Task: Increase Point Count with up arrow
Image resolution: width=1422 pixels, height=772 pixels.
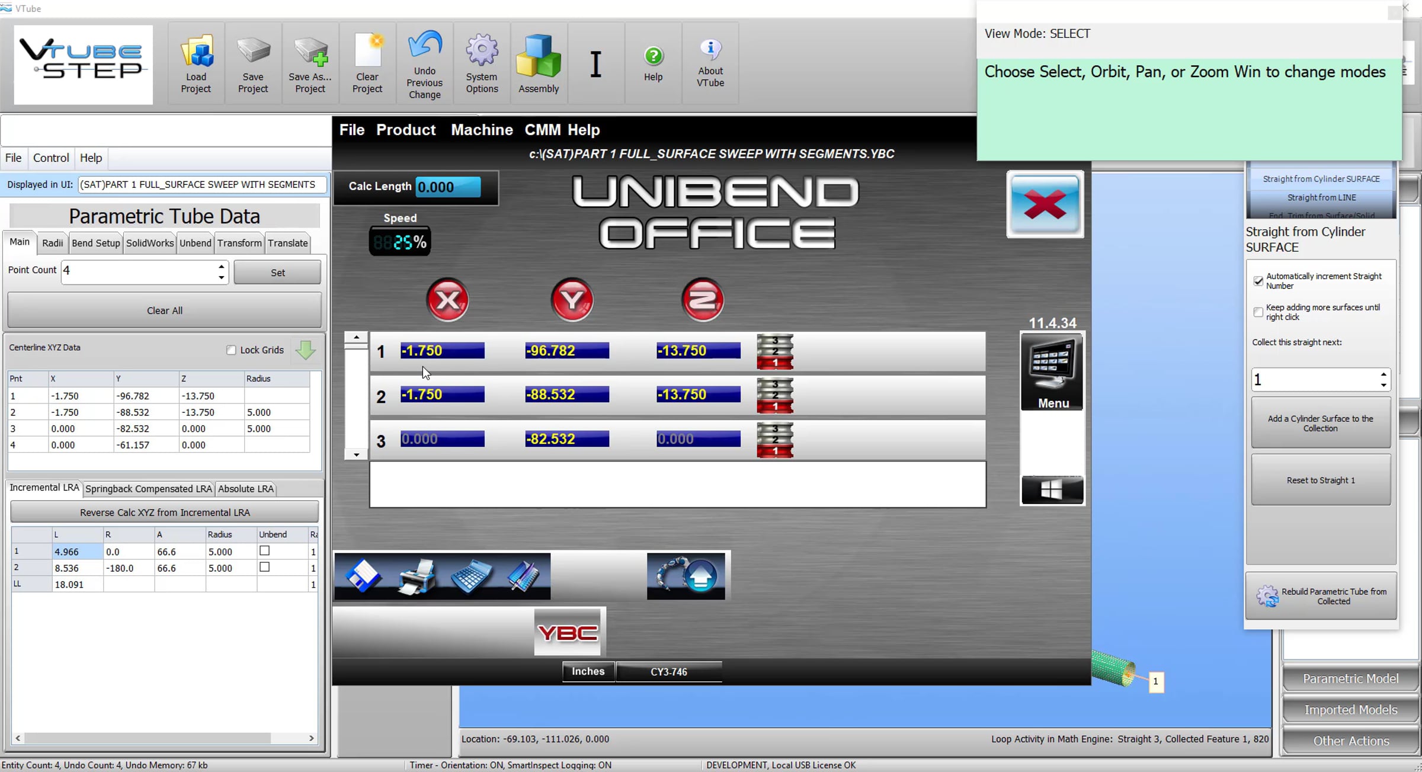Action: pyautogui.click(x=221, y=266)
